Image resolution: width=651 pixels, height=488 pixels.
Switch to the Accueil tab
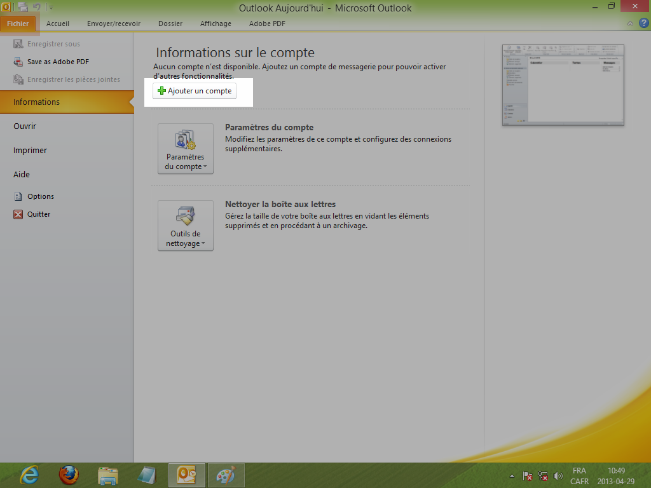[x=58, y=24]
